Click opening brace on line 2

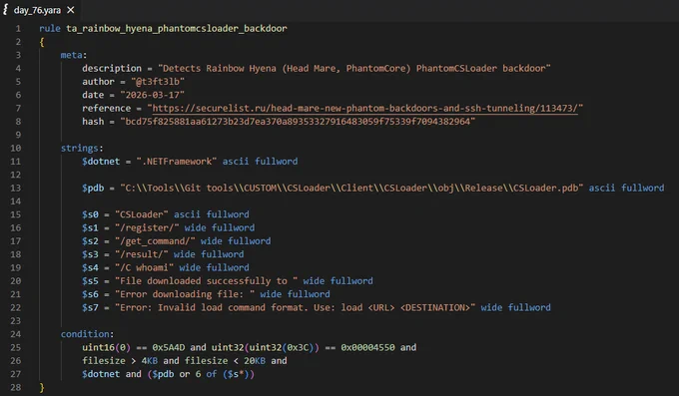click(x=42, y=42)
